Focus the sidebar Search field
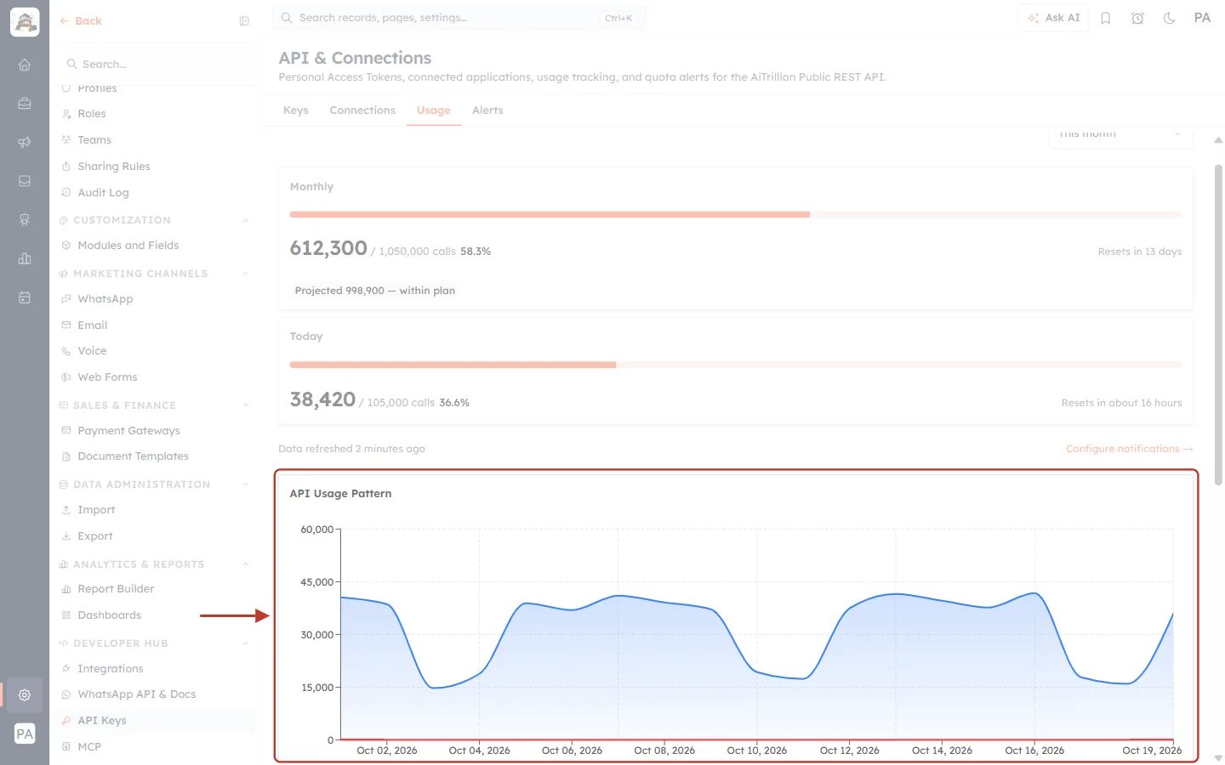This screenshot has width=1225, height=765. (156, 65)
